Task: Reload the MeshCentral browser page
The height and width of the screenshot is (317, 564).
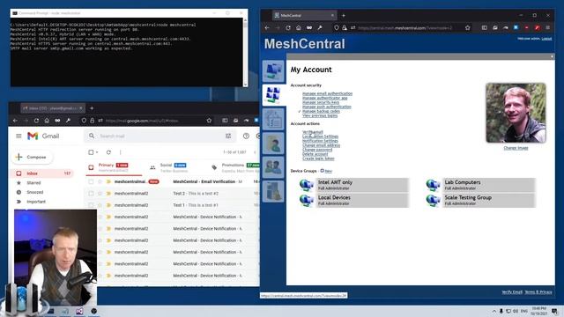Action: [288, 27]
